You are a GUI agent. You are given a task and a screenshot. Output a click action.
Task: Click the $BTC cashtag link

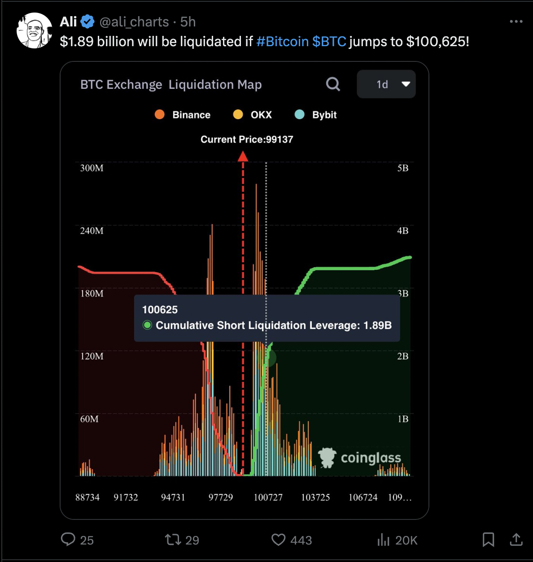pyautogui.click(x=329, y=42)
